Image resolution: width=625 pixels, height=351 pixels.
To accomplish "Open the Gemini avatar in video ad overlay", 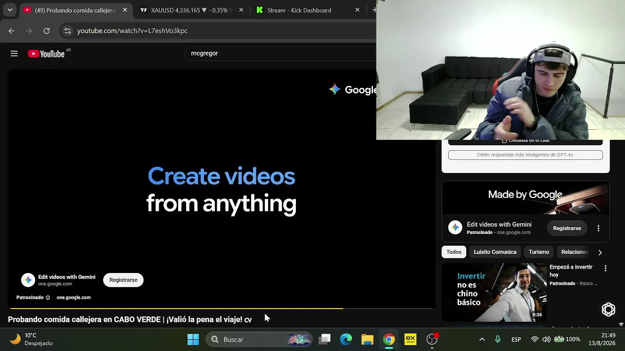I will [x=28, y=280].
